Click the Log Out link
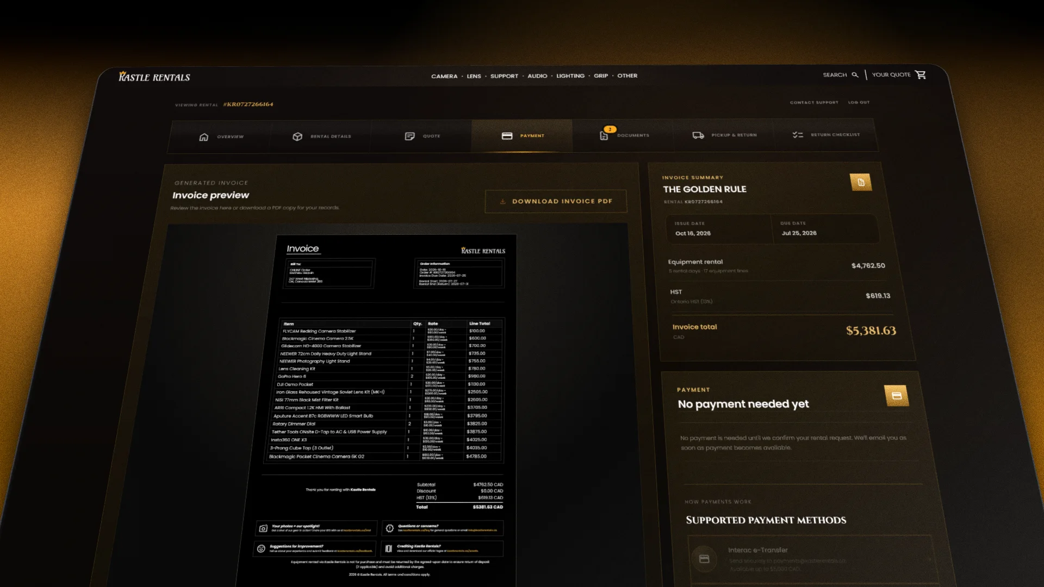Screen dimensions: 1044x587 (x=859, y=103)
